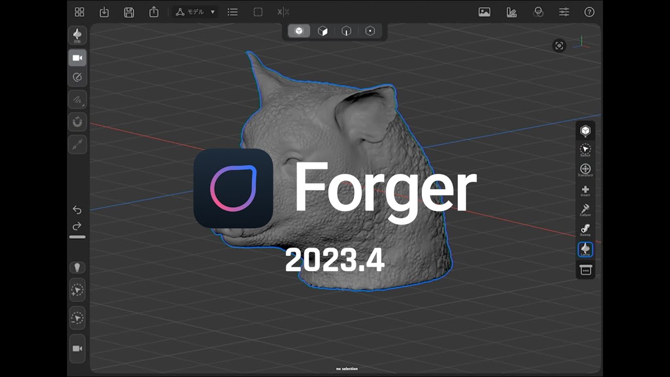Image resolution: width=670 pixels, height=377 pixels.
Task: Toggle X symmetry mirror icon
Action: click(x=283, y=12)
